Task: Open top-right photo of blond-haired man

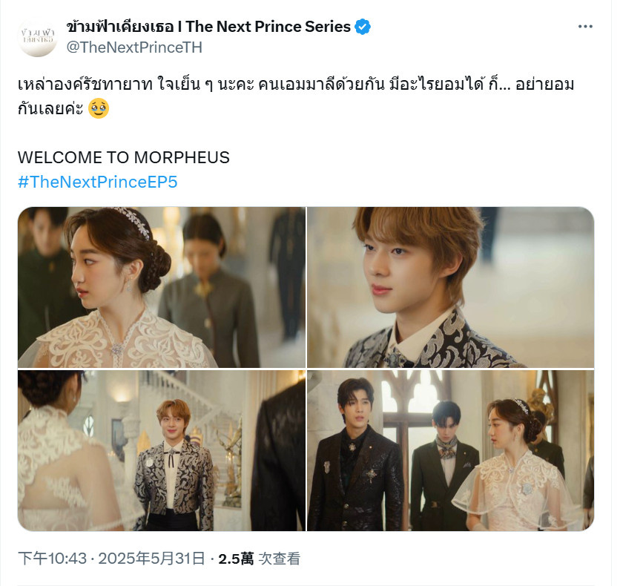Action: pos(450,288)
